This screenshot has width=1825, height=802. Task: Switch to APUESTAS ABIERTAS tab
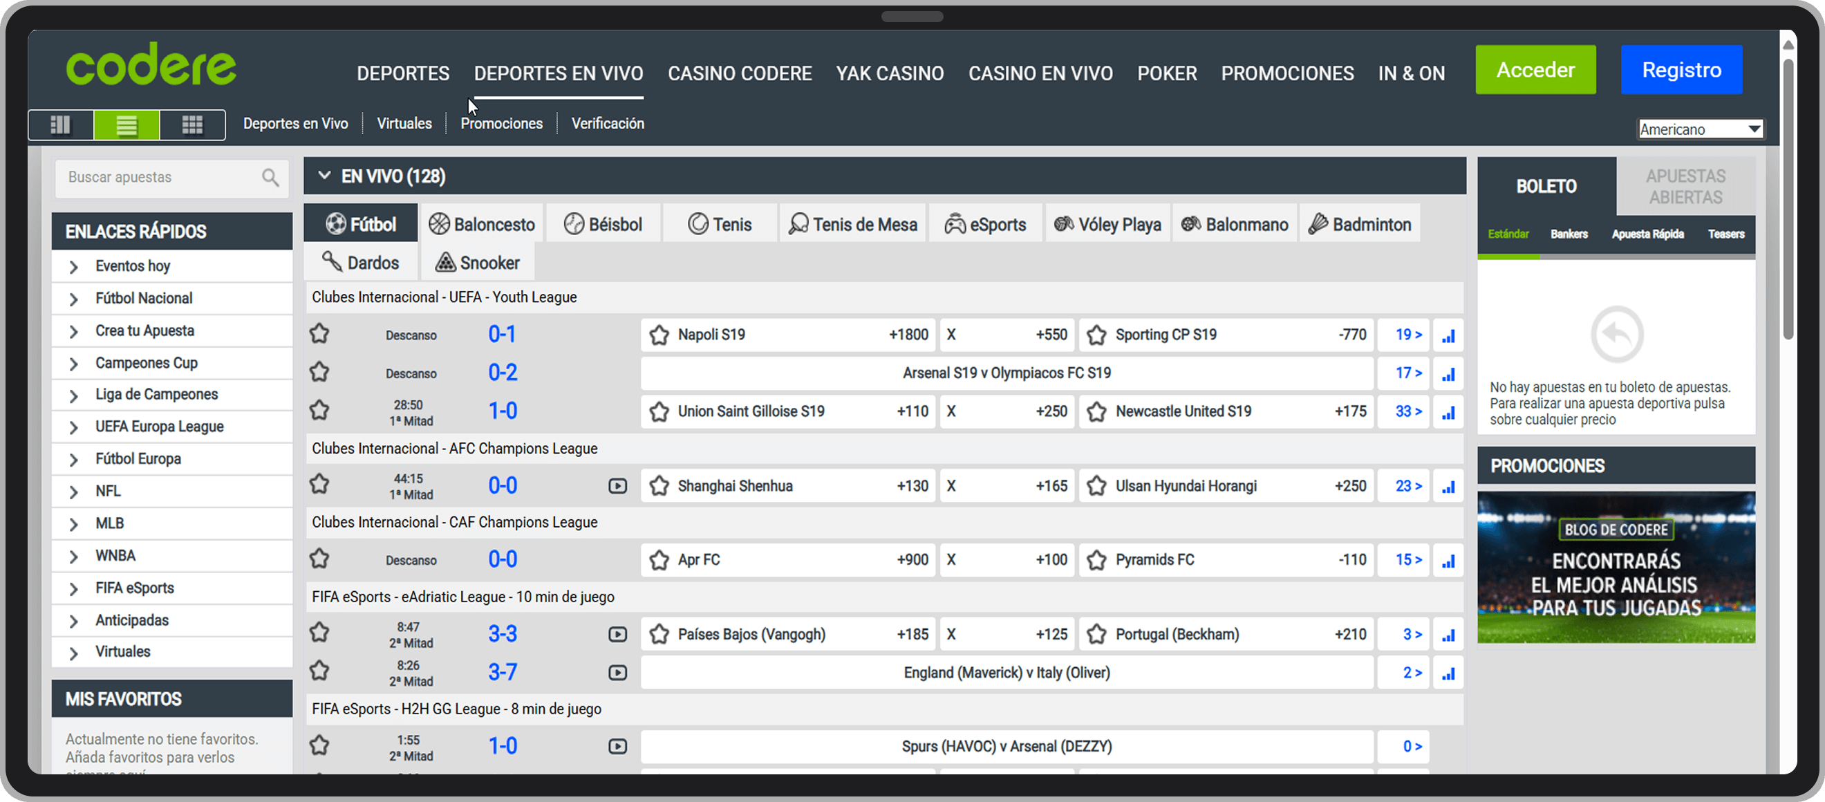tap(1685, 187)
